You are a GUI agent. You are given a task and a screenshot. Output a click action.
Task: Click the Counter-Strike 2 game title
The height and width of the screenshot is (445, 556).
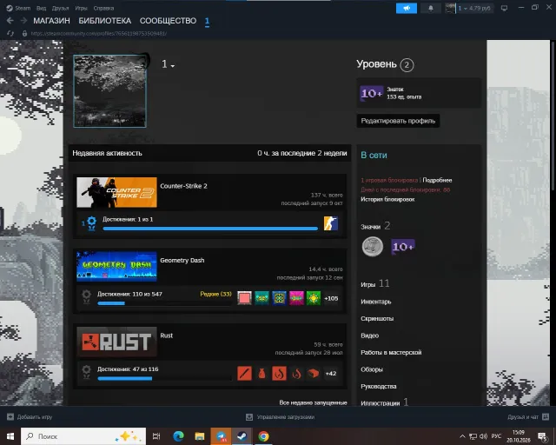coord(183,186)
